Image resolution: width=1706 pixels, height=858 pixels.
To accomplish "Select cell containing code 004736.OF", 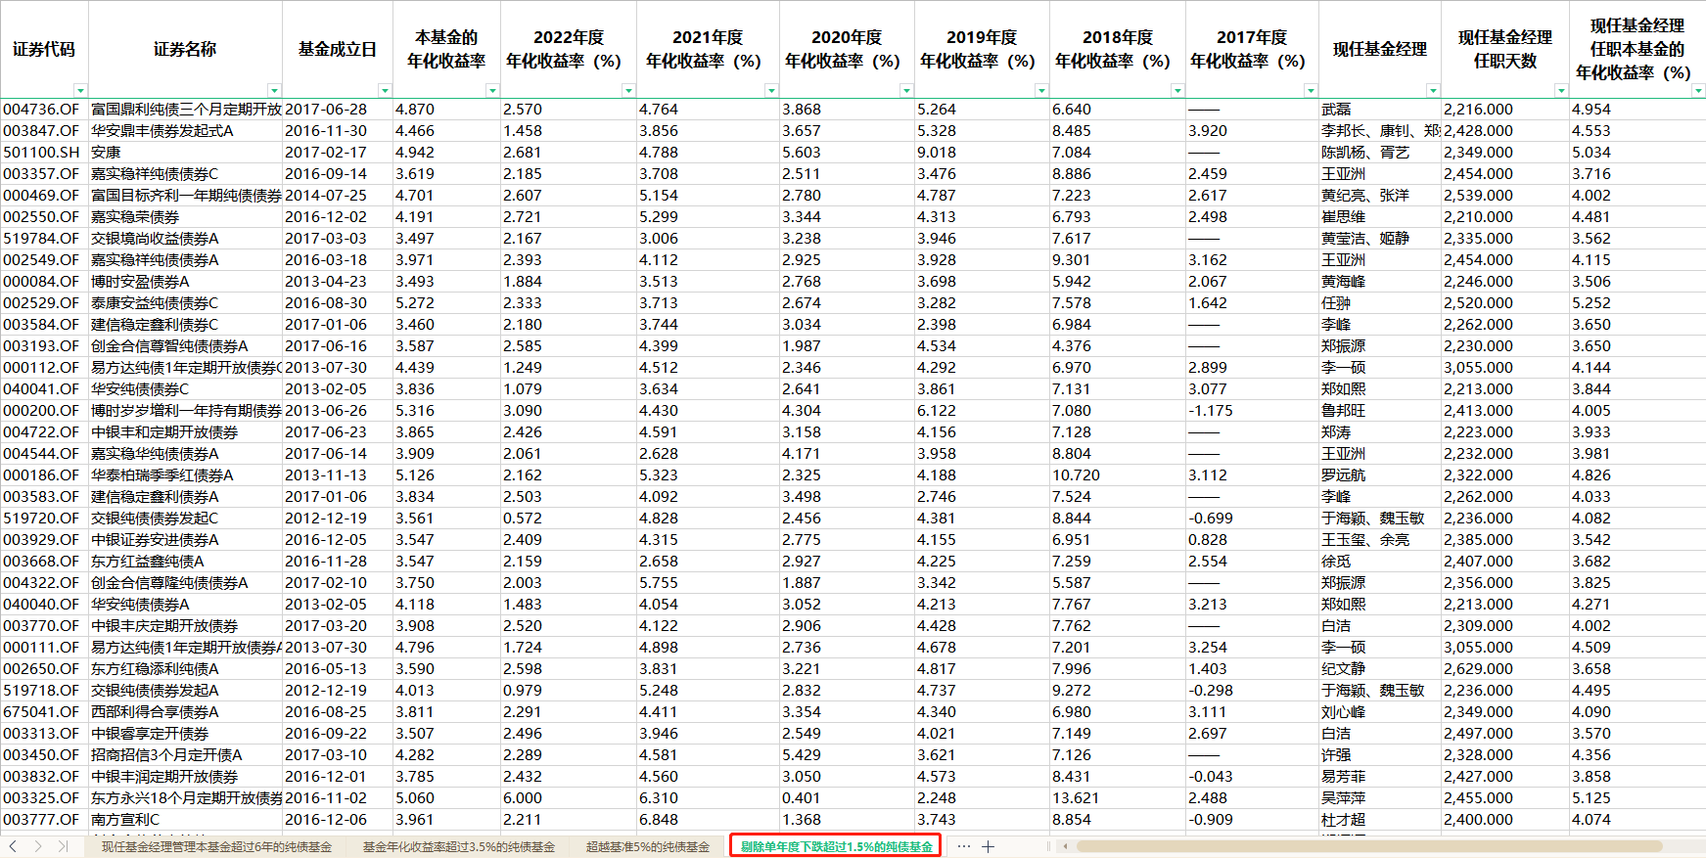I will pyautogui.click(x=44, y=110).
